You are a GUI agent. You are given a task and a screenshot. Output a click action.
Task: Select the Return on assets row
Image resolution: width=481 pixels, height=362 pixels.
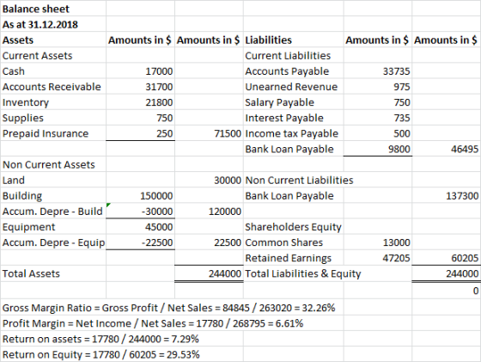click(x=100, y=339)
